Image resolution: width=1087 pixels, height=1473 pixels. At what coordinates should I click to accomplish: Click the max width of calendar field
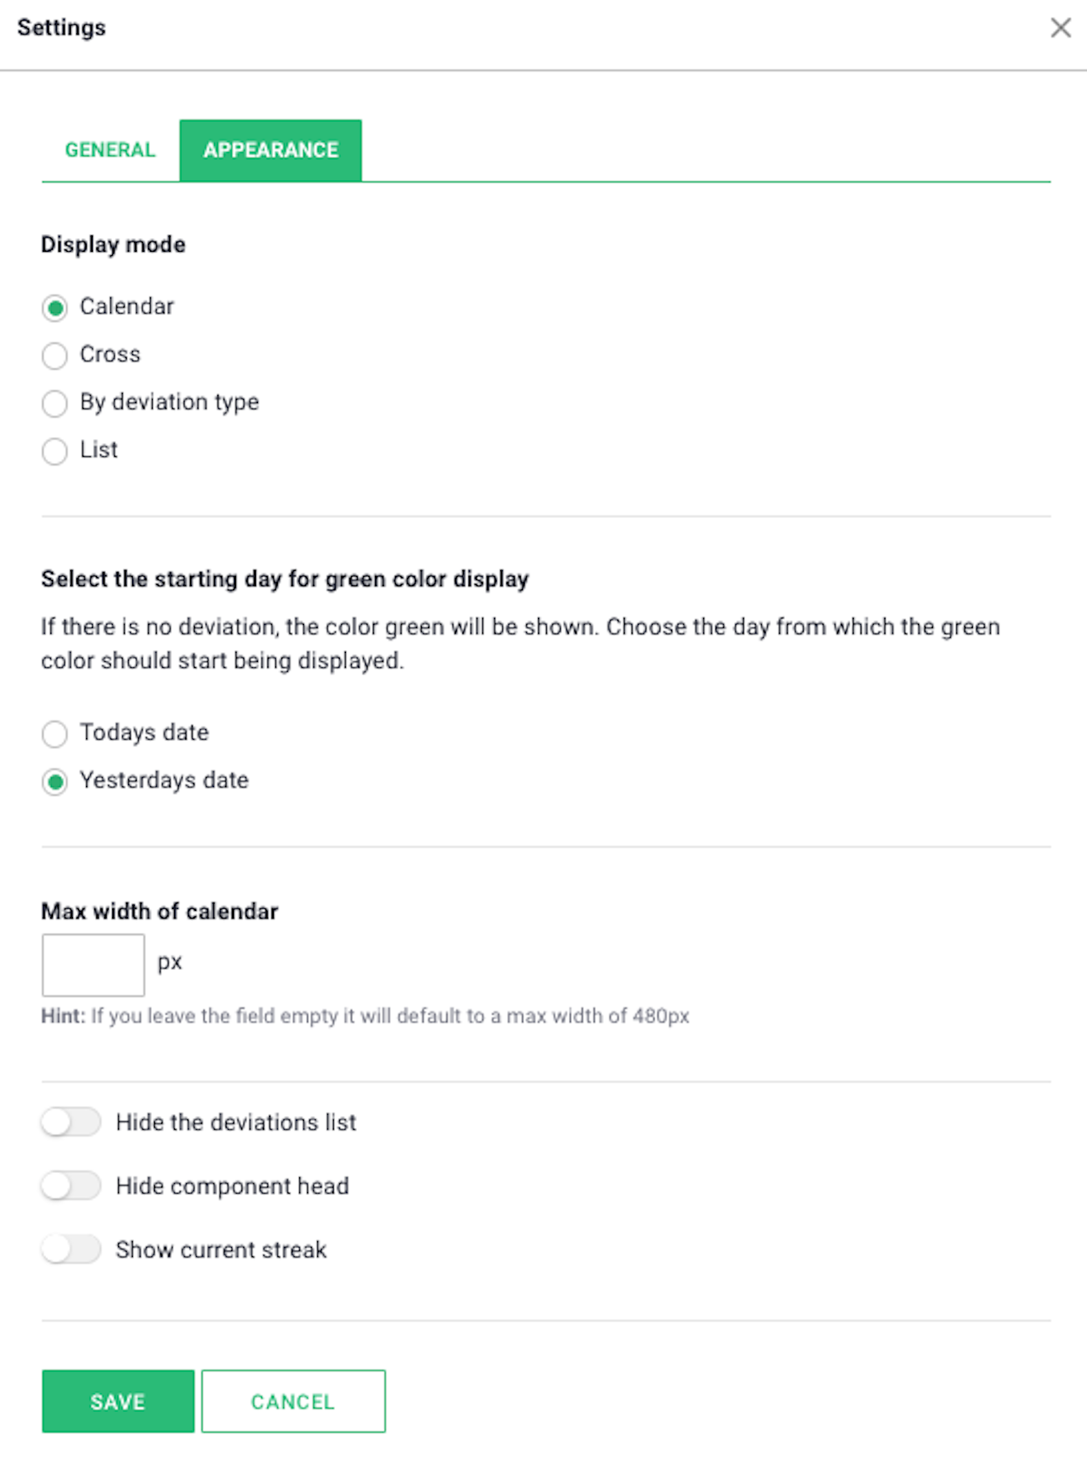[94, 965]
